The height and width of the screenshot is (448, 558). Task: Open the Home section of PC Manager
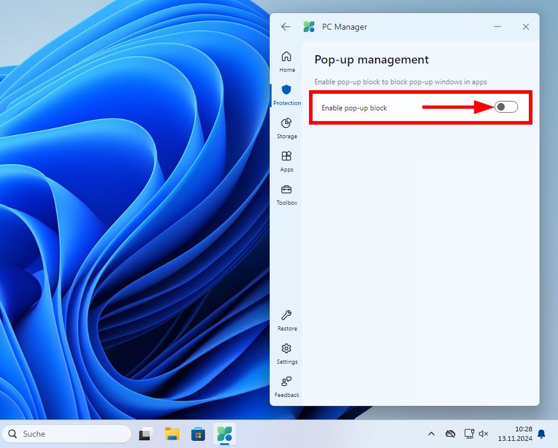coord(286,60)
